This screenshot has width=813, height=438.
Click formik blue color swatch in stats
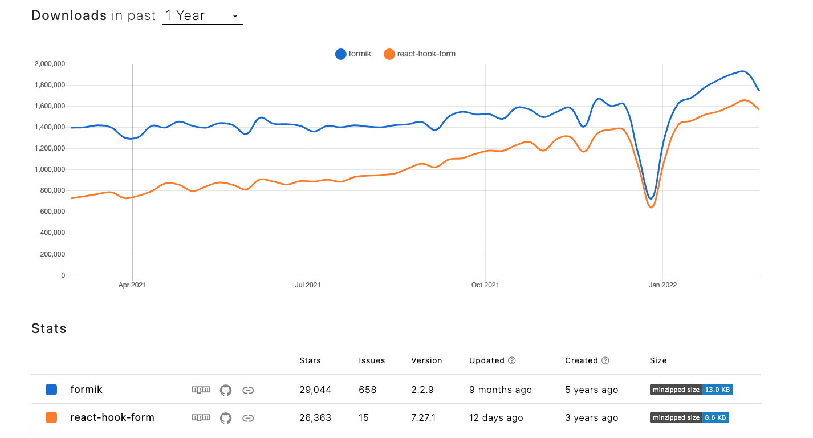click(x=51, y=390)
